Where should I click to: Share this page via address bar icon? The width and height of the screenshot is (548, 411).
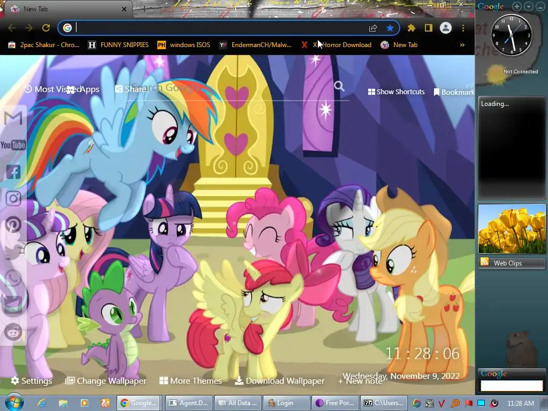[373, 28]
